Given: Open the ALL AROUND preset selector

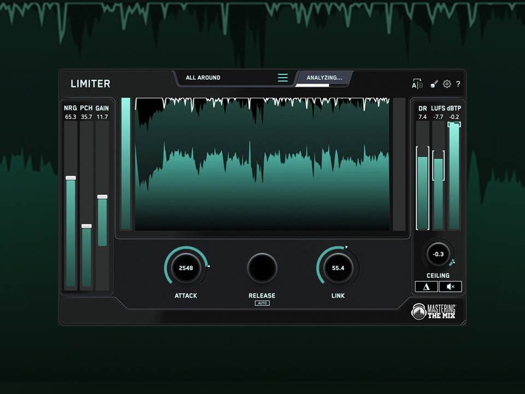Looking at the screenshot, I should point(203,77).
